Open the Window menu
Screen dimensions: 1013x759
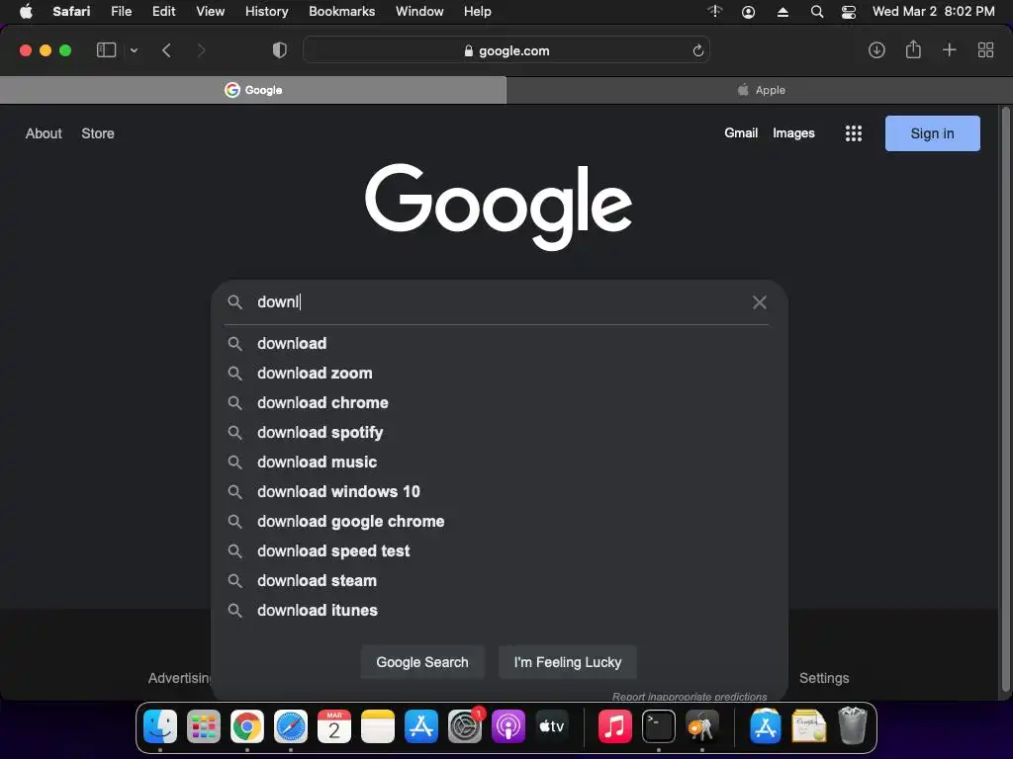[419, 12]
